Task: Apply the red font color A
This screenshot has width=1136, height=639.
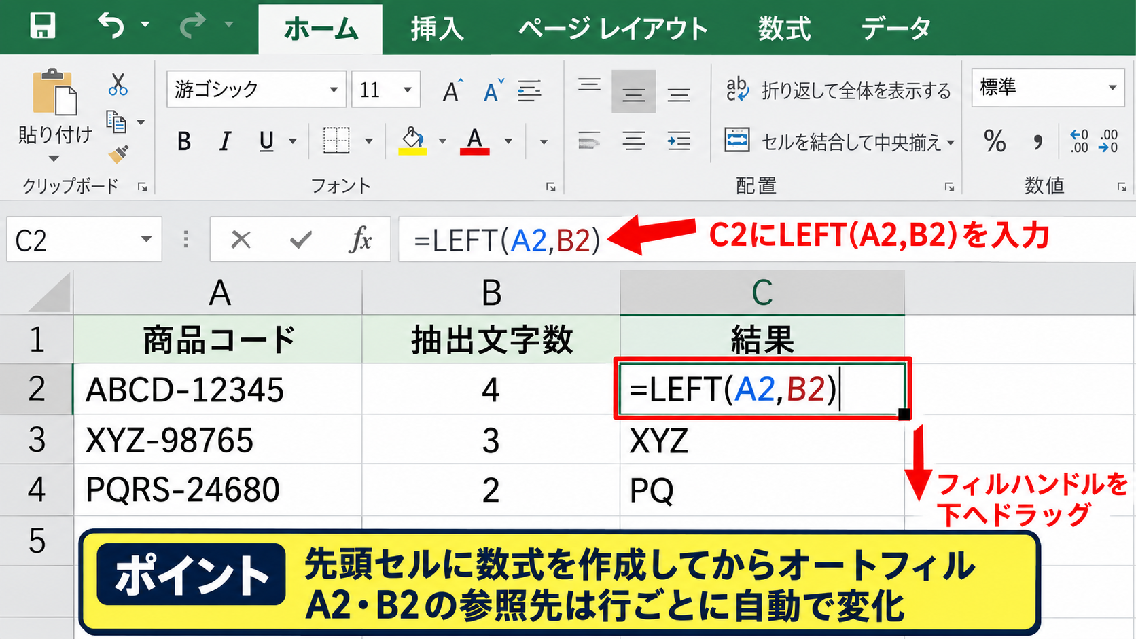Action: point(475,141)
